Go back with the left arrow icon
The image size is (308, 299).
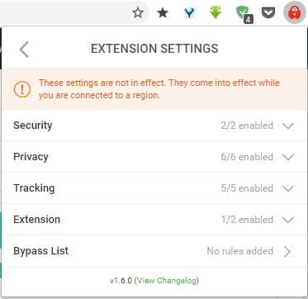point(24,50)
